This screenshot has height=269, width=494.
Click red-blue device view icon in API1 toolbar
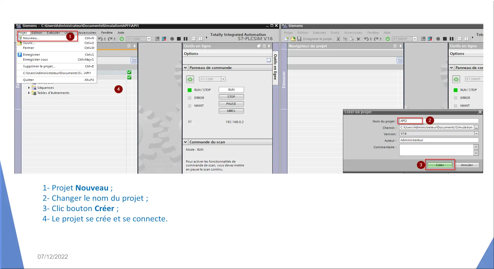164,39
